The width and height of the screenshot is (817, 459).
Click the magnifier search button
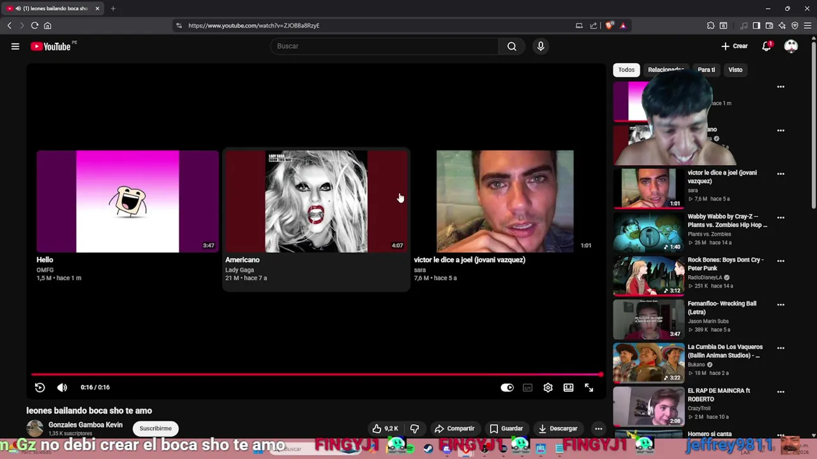[512, 46]
